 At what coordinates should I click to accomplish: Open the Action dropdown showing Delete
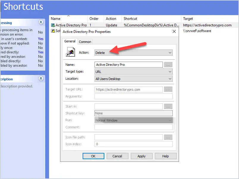(x=133, y=53)
